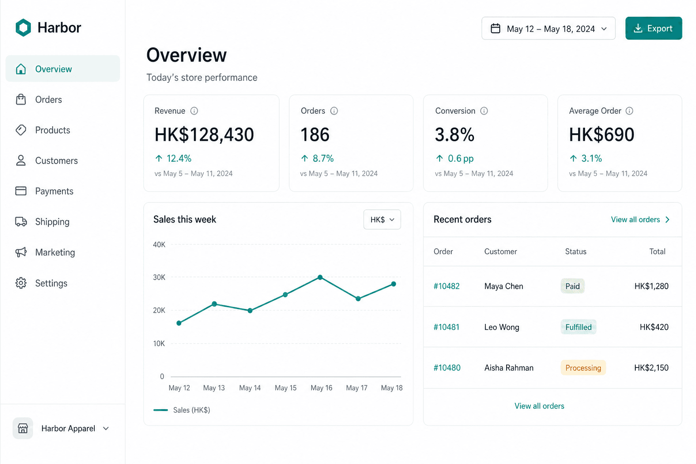
Task: Click the Processing status badge
Action: 583,368
